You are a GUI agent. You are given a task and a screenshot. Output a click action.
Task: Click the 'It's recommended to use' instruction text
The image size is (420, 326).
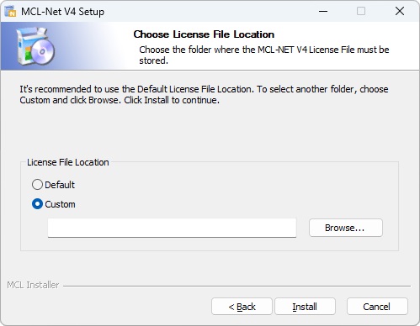(x=204, y=95)
